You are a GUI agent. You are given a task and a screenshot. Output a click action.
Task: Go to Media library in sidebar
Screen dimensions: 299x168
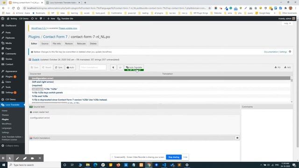tap(8, 43)
